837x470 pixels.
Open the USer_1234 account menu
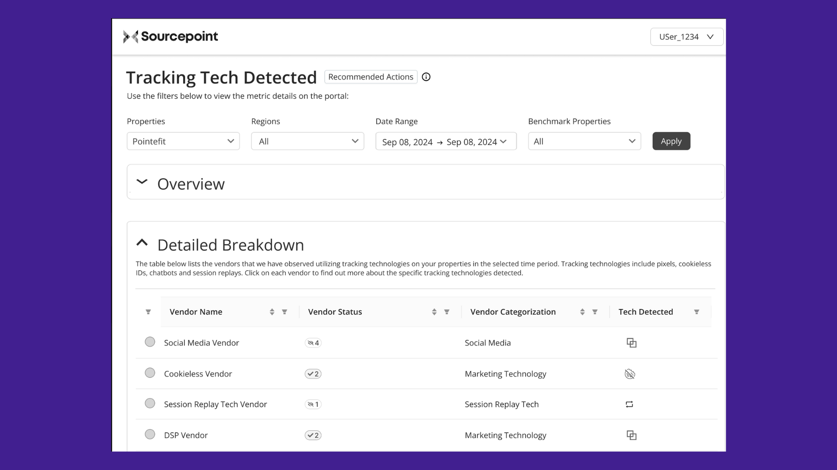coord(686,37)
